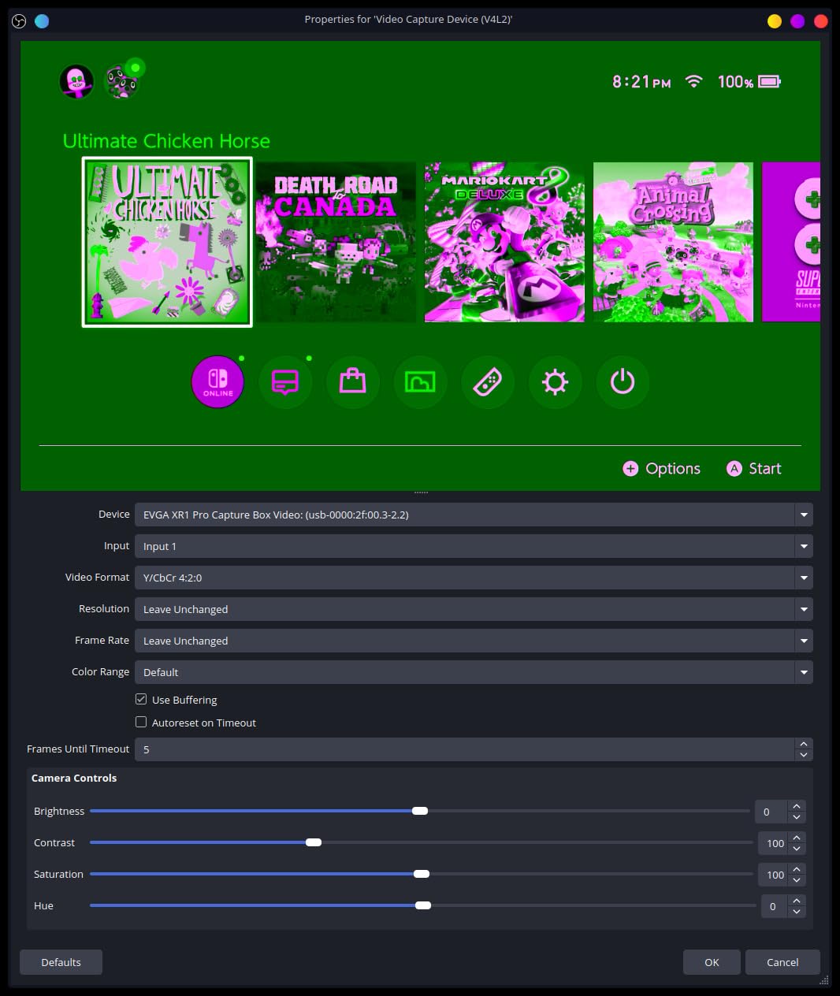
Task: Click the 100% battery percentage text
Action: (735, 81)
